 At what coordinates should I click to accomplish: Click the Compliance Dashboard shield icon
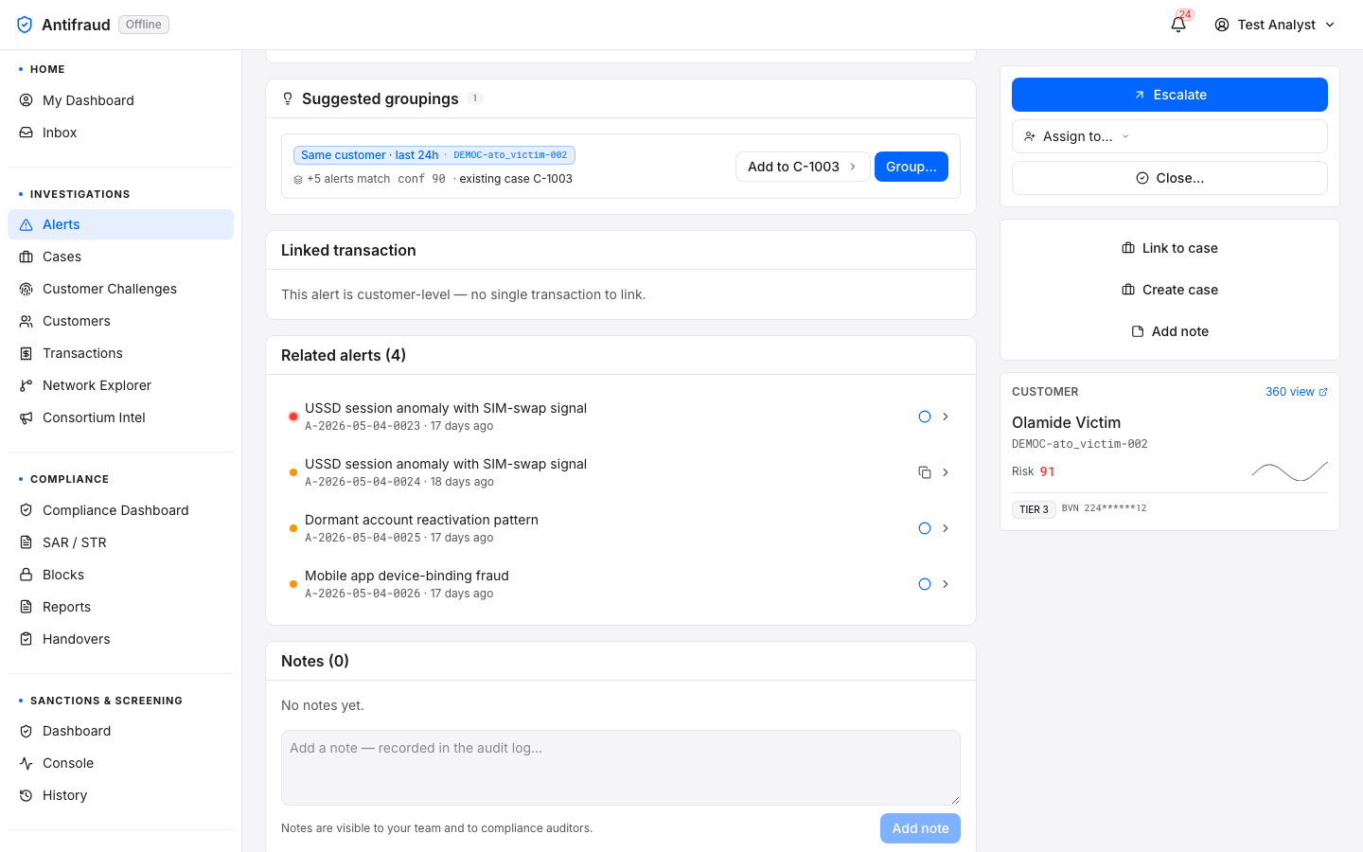[x=27, y=510]
